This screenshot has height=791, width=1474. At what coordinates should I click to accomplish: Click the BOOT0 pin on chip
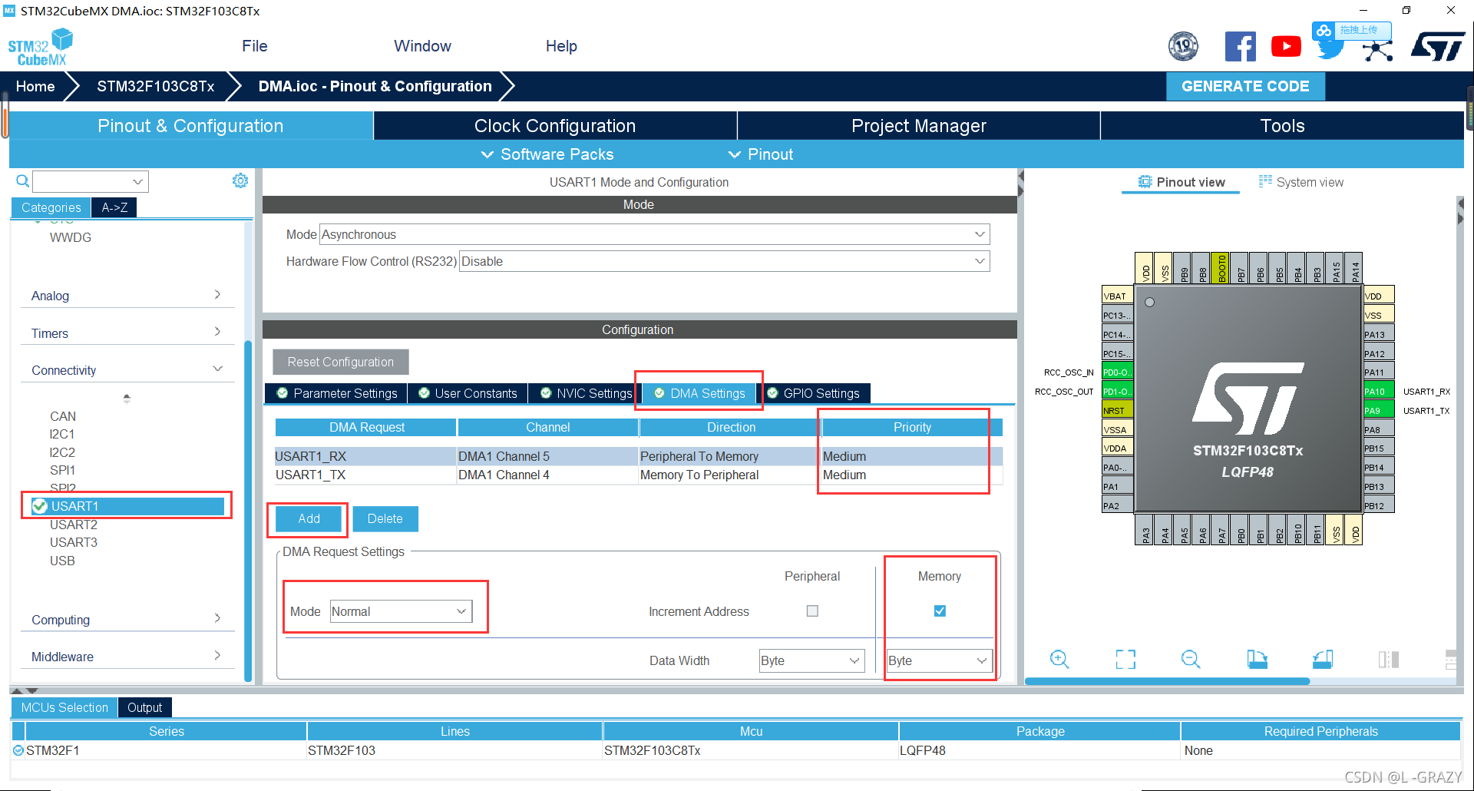pos(1221,268)
